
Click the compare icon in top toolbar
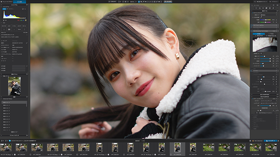109,2
